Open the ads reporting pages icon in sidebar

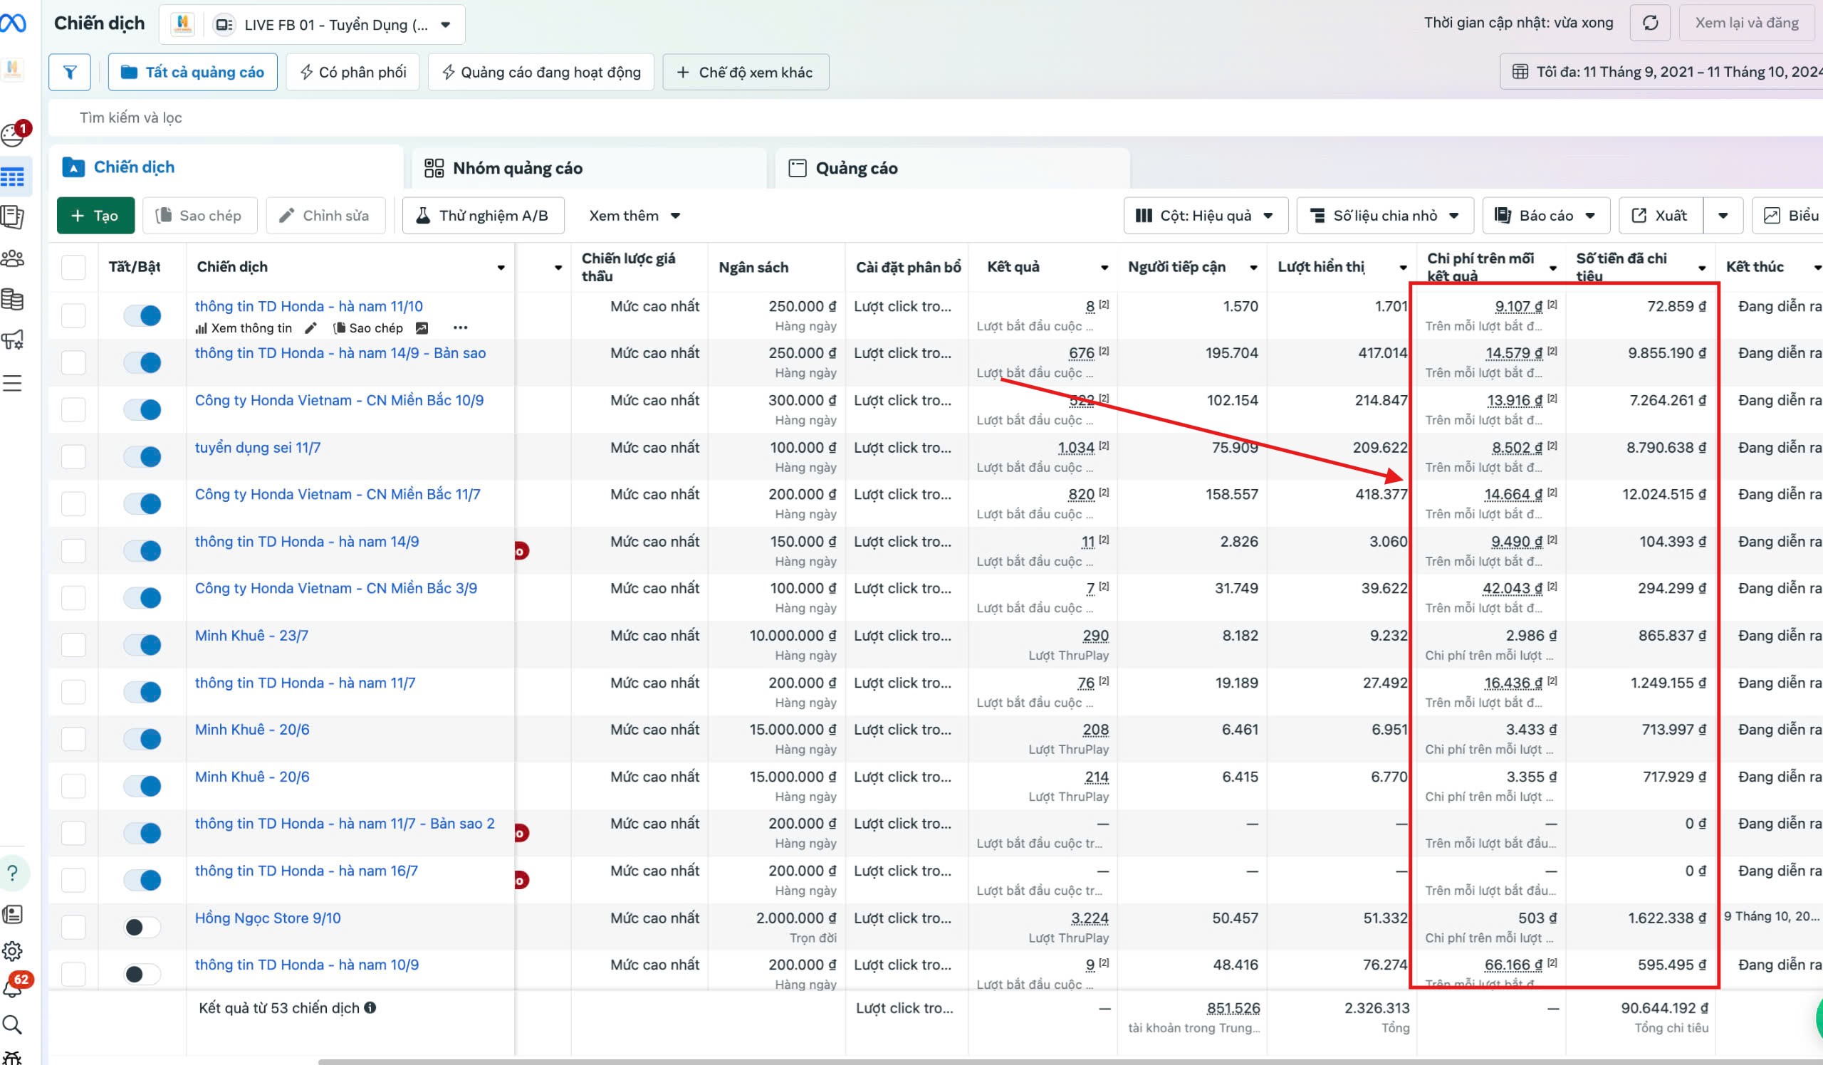12,217
